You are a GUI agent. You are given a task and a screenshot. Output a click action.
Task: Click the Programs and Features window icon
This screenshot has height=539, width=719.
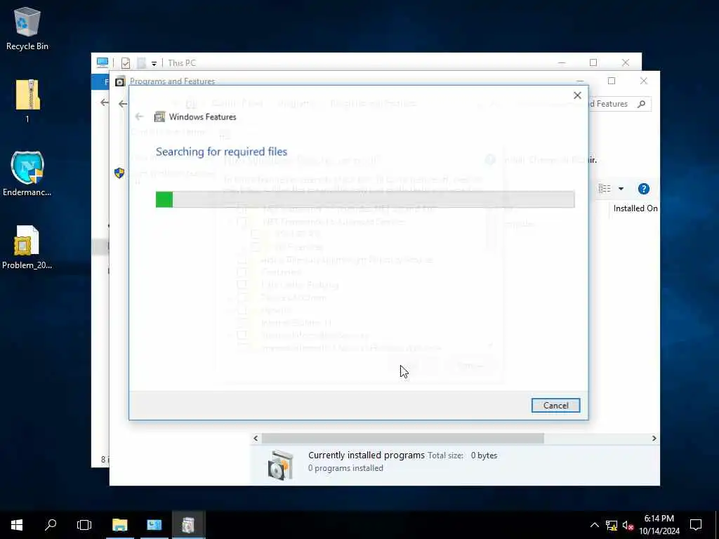[119, 81]
